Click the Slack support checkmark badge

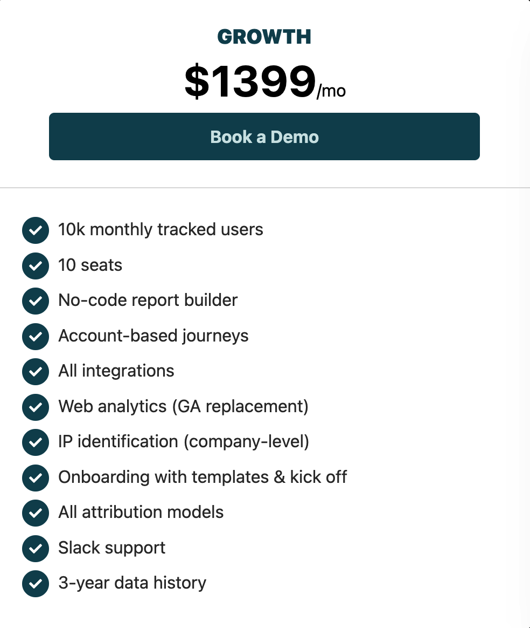tap(36, 548)
